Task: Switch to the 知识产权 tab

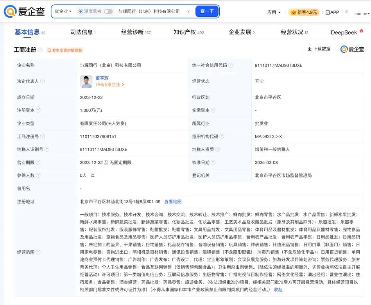Action: pos(188,32)
